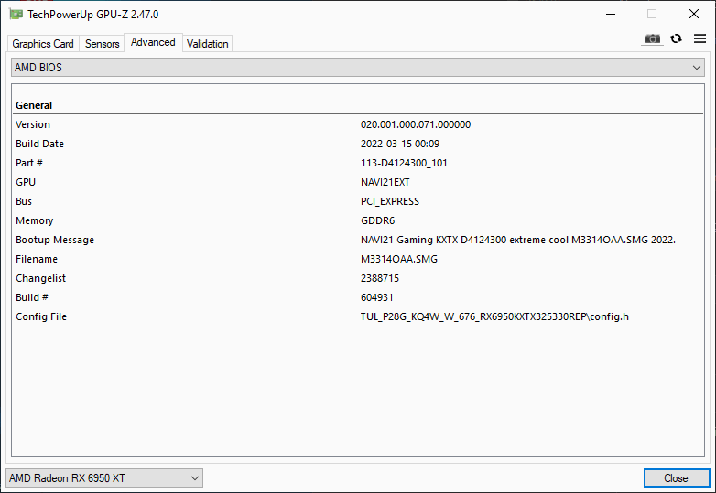
Task: Select the Advanced tab
Action: [x=153, y=42]
